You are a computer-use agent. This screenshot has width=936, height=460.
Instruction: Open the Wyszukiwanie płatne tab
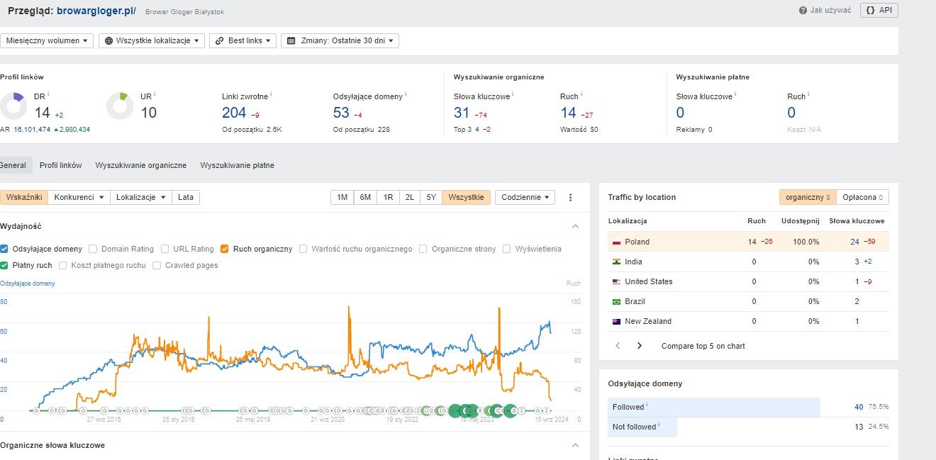pos(237,165)
